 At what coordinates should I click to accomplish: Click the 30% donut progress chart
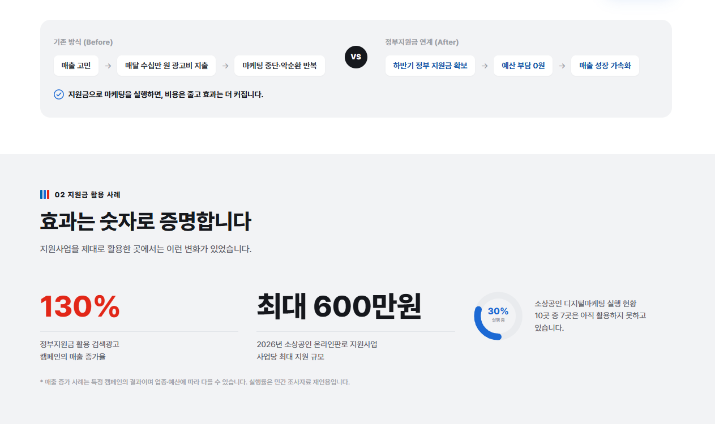point(498,315)
